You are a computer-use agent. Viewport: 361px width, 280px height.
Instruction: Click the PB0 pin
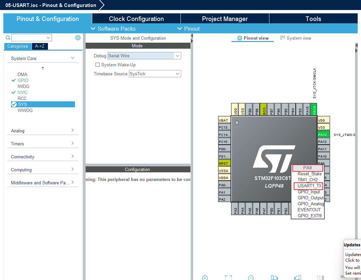pyautogui.click(x=271, y=209)
